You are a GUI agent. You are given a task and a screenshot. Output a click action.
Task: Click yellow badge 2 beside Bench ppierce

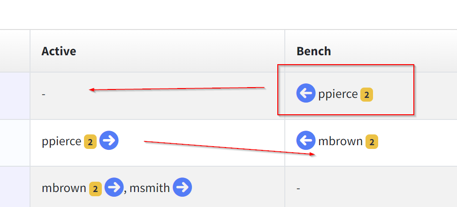point(366,95)
